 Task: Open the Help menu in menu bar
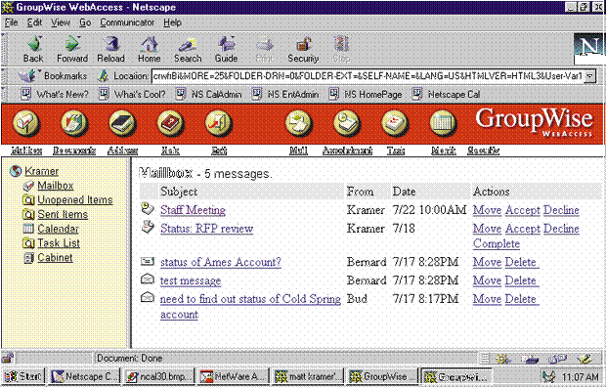pos(172,22)
